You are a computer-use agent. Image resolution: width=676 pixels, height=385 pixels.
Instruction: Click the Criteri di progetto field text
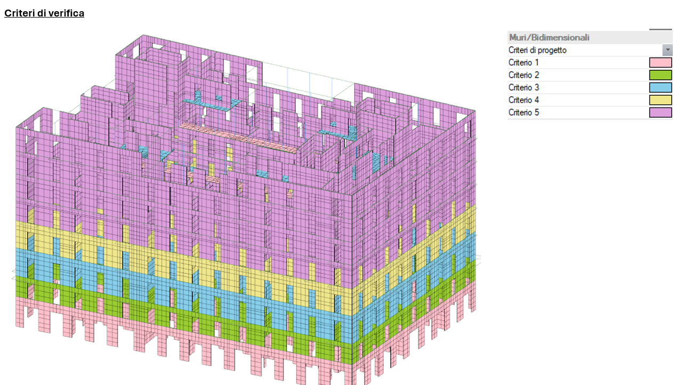click(537, 50)
